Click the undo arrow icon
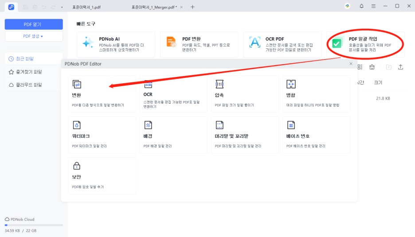The image size is (415, 237). point(44,7)
